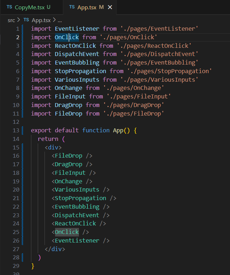Click the <EventBubbling /> JSX element
The width and height of the screenshot is (230, 275).
80,207
